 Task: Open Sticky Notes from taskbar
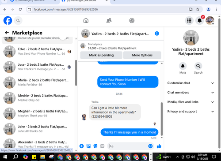34,157
